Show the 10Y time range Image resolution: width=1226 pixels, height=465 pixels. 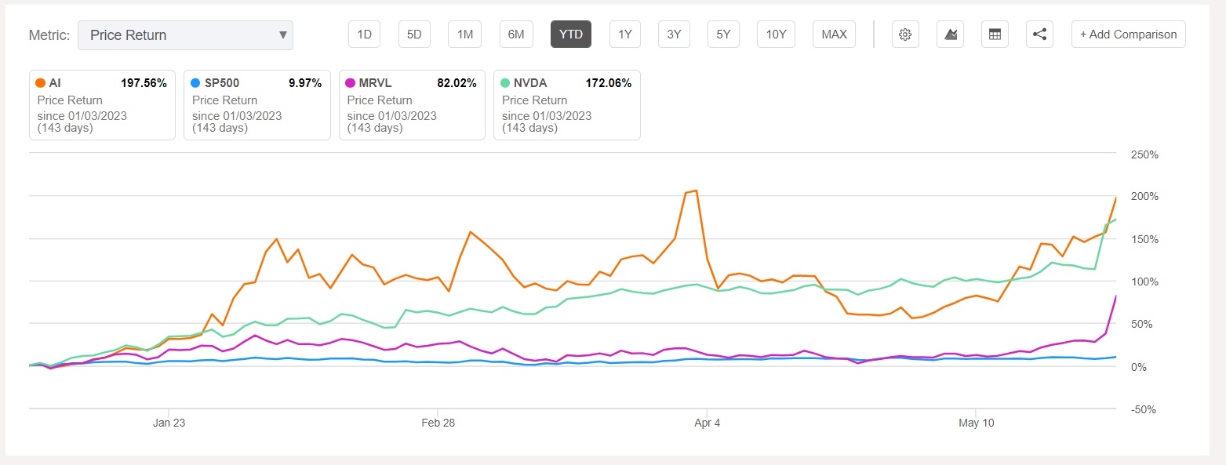pos(776,35)
